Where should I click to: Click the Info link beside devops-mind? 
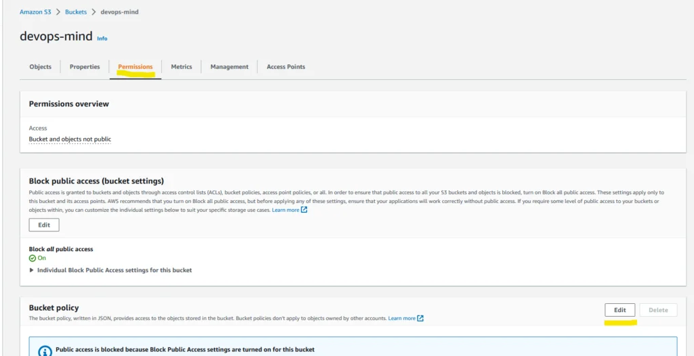point(102,39)
